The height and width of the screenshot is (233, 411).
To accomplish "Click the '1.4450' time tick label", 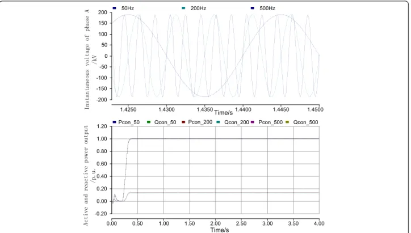I will pyautogui.click(x=281, y=109).
